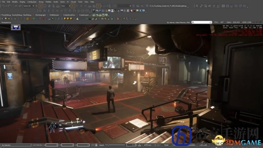The height and width of the screenshot is (148, 263).
Task: Click the blue save disk icon in viewport
Action: pyautogui.click(x=16, y=27)
